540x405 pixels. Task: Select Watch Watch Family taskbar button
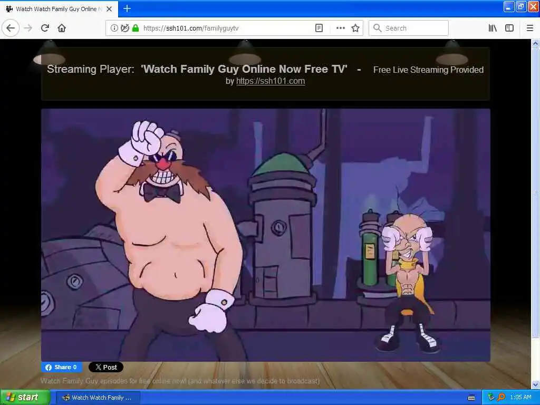(98, 398)
